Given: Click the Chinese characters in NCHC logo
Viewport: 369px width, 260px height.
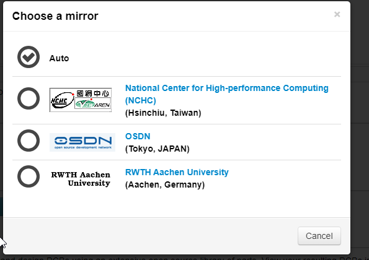Looking at the screenshot, I should (x=93, y=93).
